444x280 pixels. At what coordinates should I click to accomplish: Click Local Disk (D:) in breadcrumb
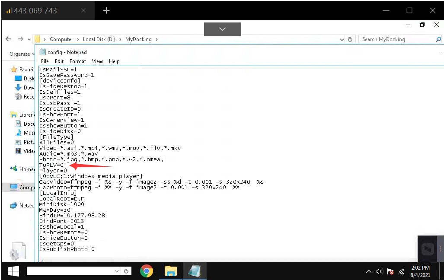click(99, 39)
